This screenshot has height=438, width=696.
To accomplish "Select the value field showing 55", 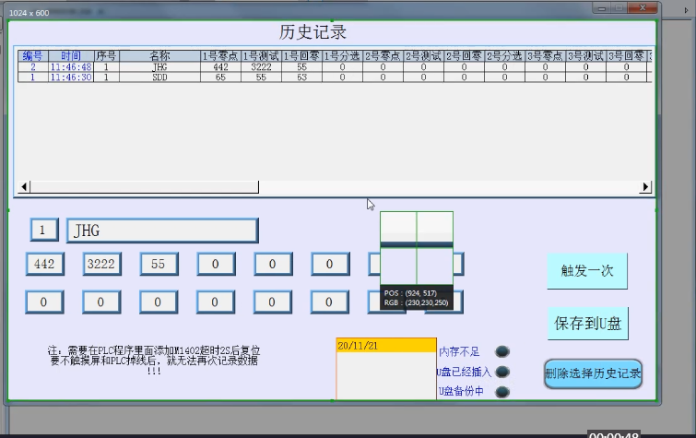I will [x=158, y=264].
